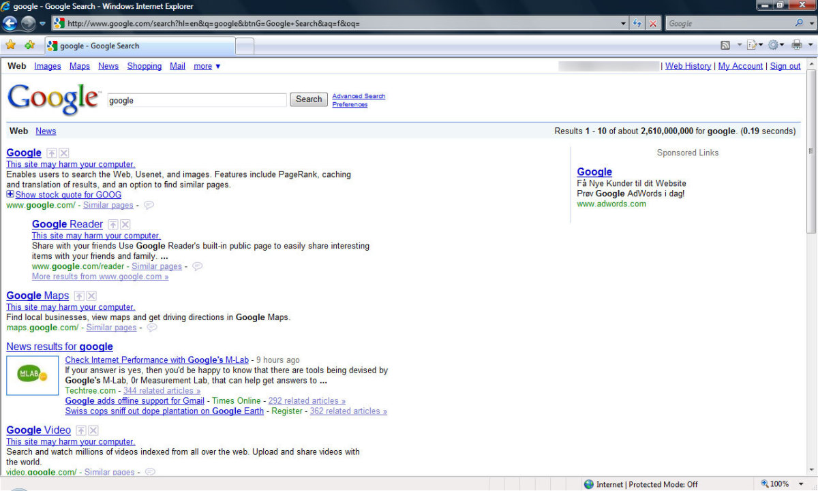The width and height of the screenshot is (818, 491).
Task: Open the Advanced Search link
Action: [x=359, y=96]
